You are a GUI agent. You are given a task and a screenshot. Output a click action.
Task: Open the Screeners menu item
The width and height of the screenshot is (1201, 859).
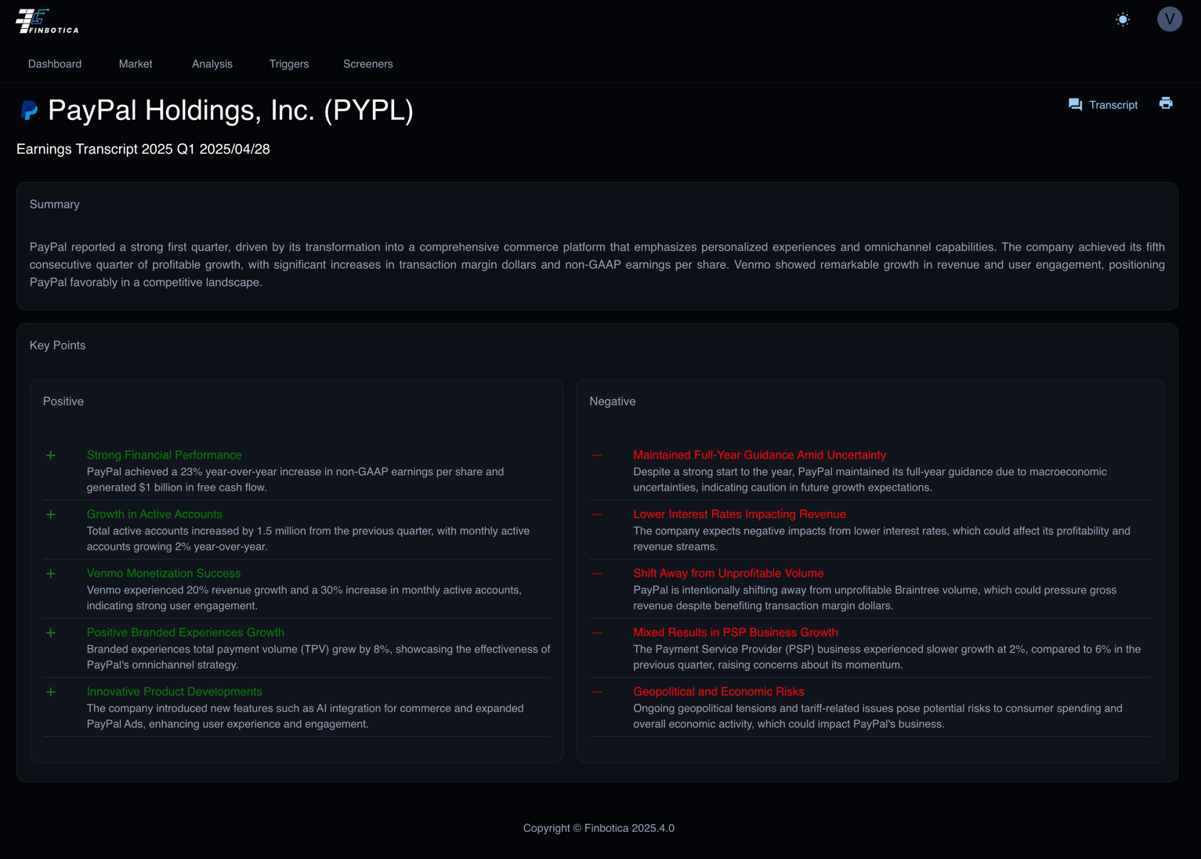tap(368, 64)
